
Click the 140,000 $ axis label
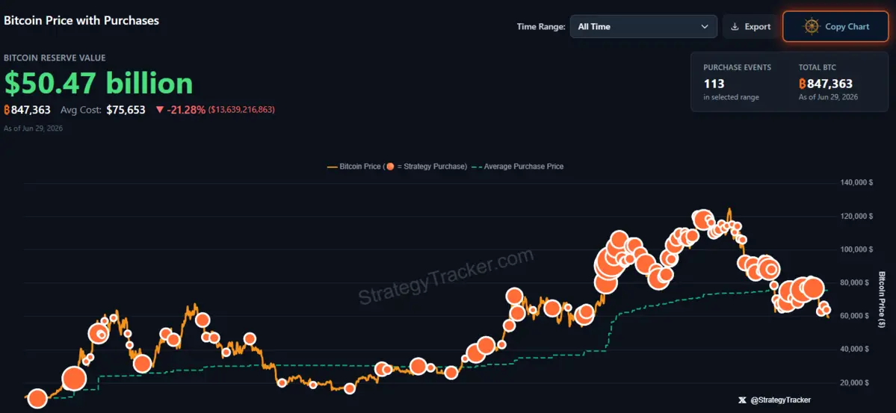pyautogui.click(x=856, y=183)
